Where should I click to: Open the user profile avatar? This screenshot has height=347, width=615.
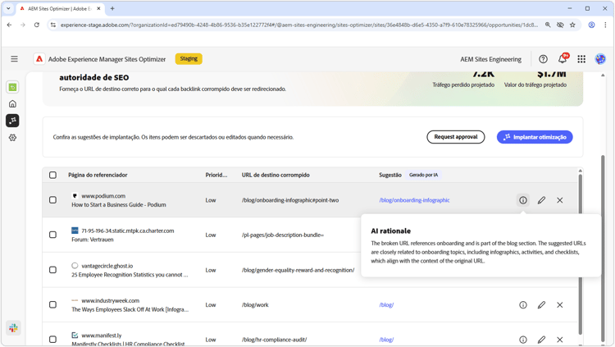(600, 59)
